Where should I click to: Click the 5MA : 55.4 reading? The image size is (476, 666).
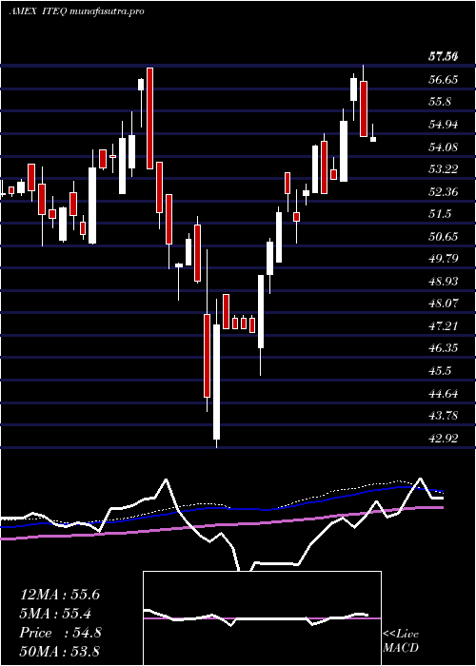55,614
